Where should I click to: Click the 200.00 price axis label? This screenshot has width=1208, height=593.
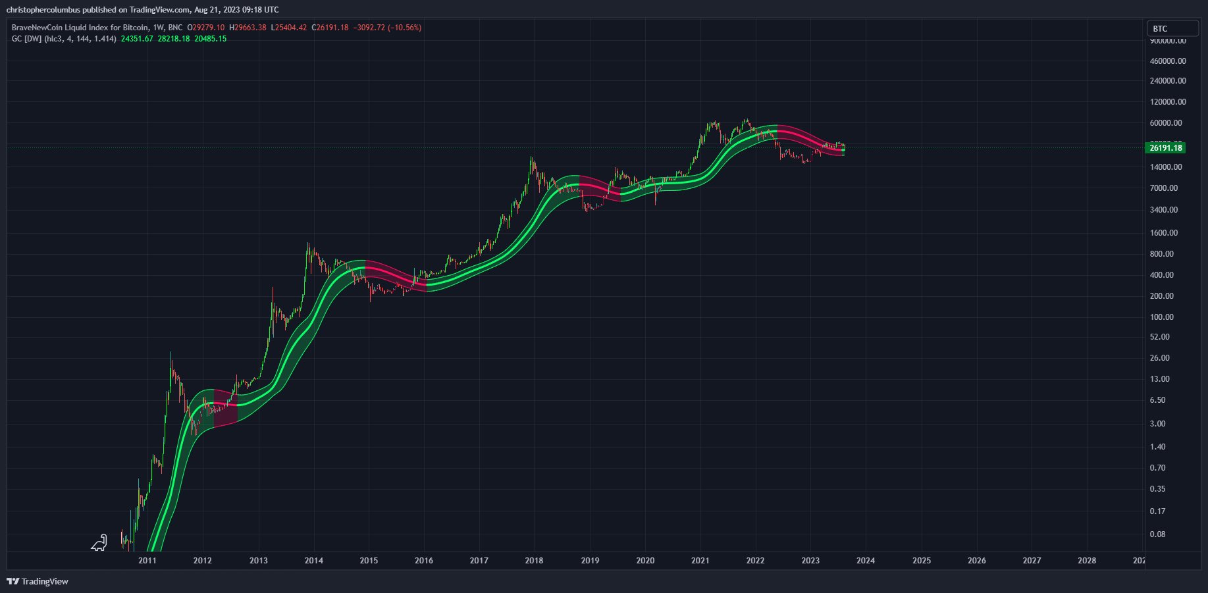(x=1162, y=296)
